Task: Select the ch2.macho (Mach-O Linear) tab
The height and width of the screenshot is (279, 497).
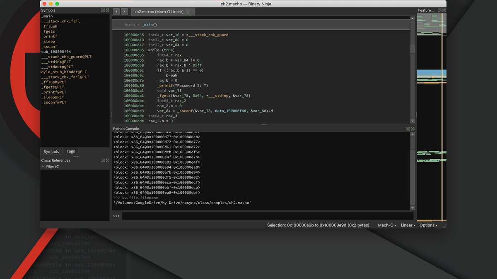Action: click(162, 12)
